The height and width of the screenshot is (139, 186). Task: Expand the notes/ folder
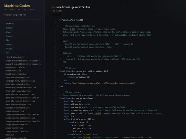pos(9,44)
